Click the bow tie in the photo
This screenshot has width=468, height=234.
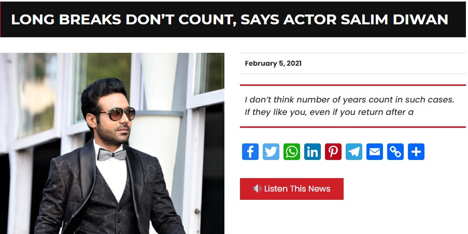click(x=112, y=154)
